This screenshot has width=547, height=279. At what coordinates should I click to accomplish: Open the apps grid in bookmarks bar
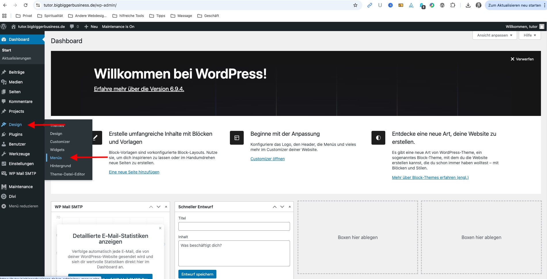(x=4, y=16)
